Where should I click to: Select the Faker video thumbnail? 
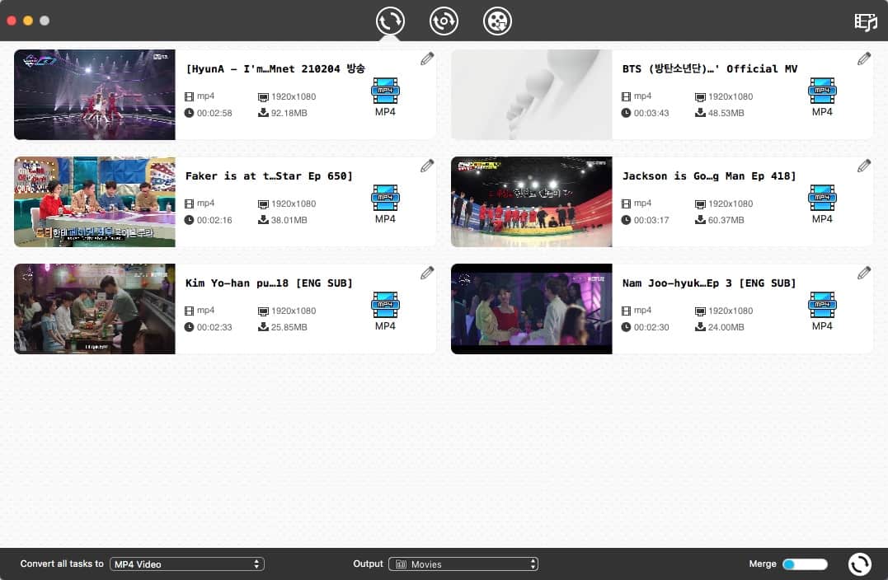click(x=95, y=202)
